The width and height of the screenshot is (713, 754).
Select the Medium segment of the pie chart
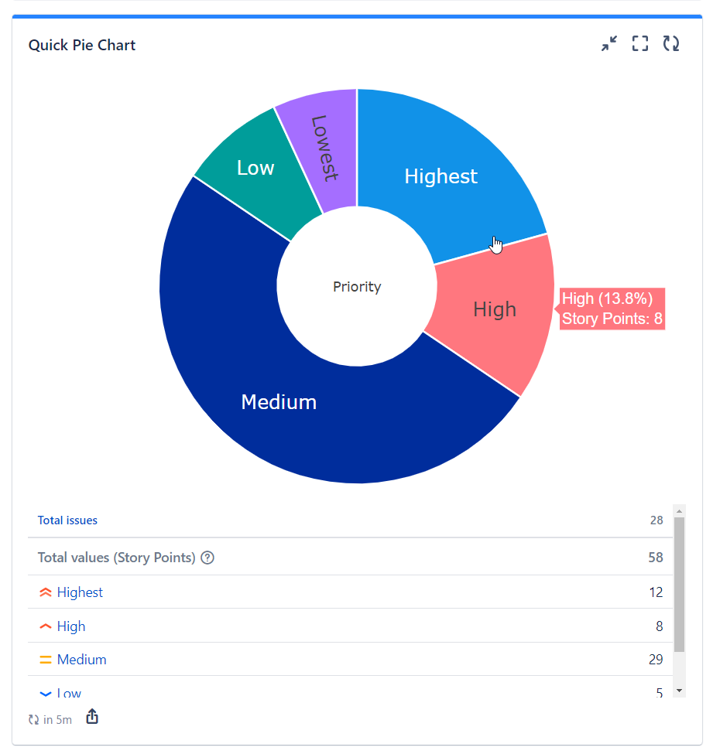(x=279, y=402)
